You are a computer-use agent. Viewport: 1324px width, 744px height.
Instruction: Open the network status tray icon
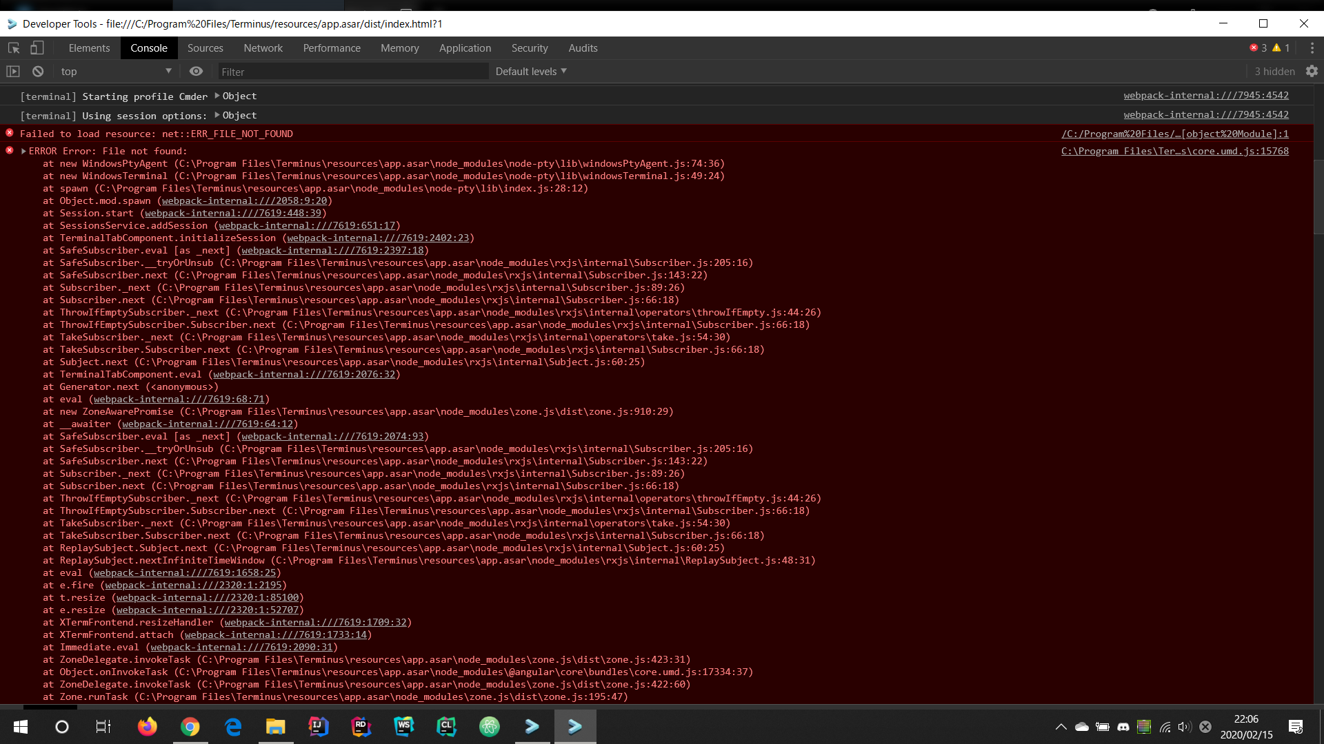tap(1165, 727)
